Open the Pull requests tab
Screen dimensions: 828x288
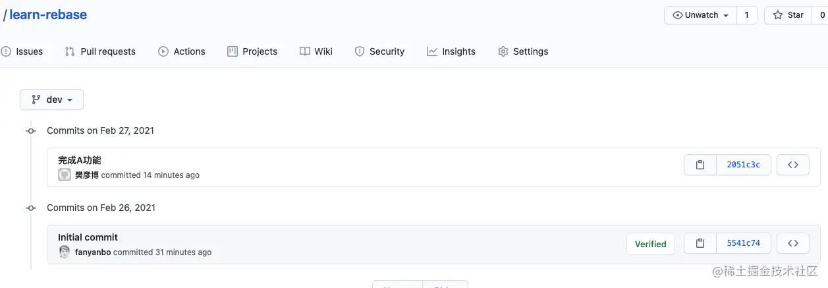[x=100, y=51]
